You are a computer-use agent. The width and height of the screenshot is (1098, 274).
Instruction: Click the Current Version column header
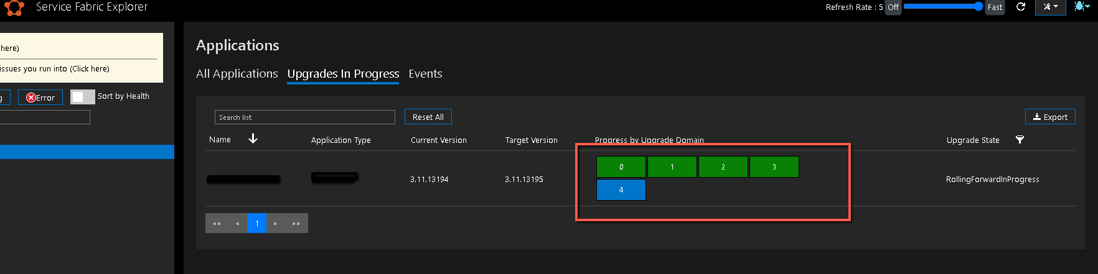click(439, 140)
